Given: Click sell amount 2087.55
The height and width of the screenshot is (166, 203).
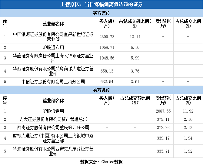Looking at the screenshot, I should 163,111.
